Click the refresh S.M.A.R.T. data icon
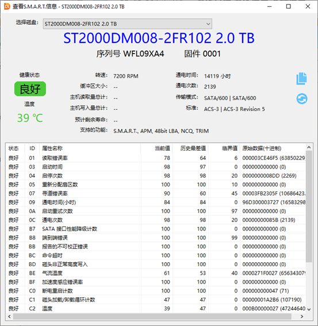The height and width of the screenshot is (326, 318). coord(302,98)
